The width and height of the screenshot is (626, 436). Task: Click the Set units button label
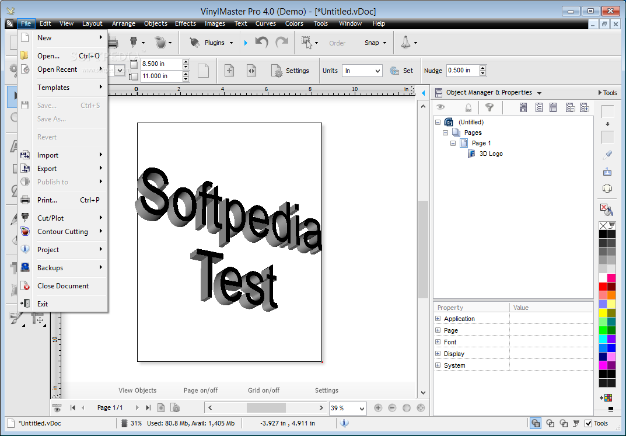(408, 71)
